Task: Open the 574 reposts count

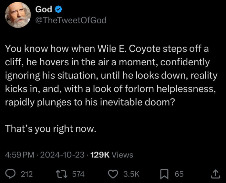Action: coord(78,174)
